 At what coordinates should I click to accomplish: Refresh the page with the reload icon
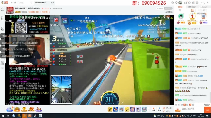coord(15,3)
